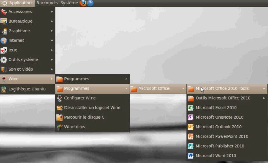Open Désinstaller un logiciel Wine

point(92,108)
